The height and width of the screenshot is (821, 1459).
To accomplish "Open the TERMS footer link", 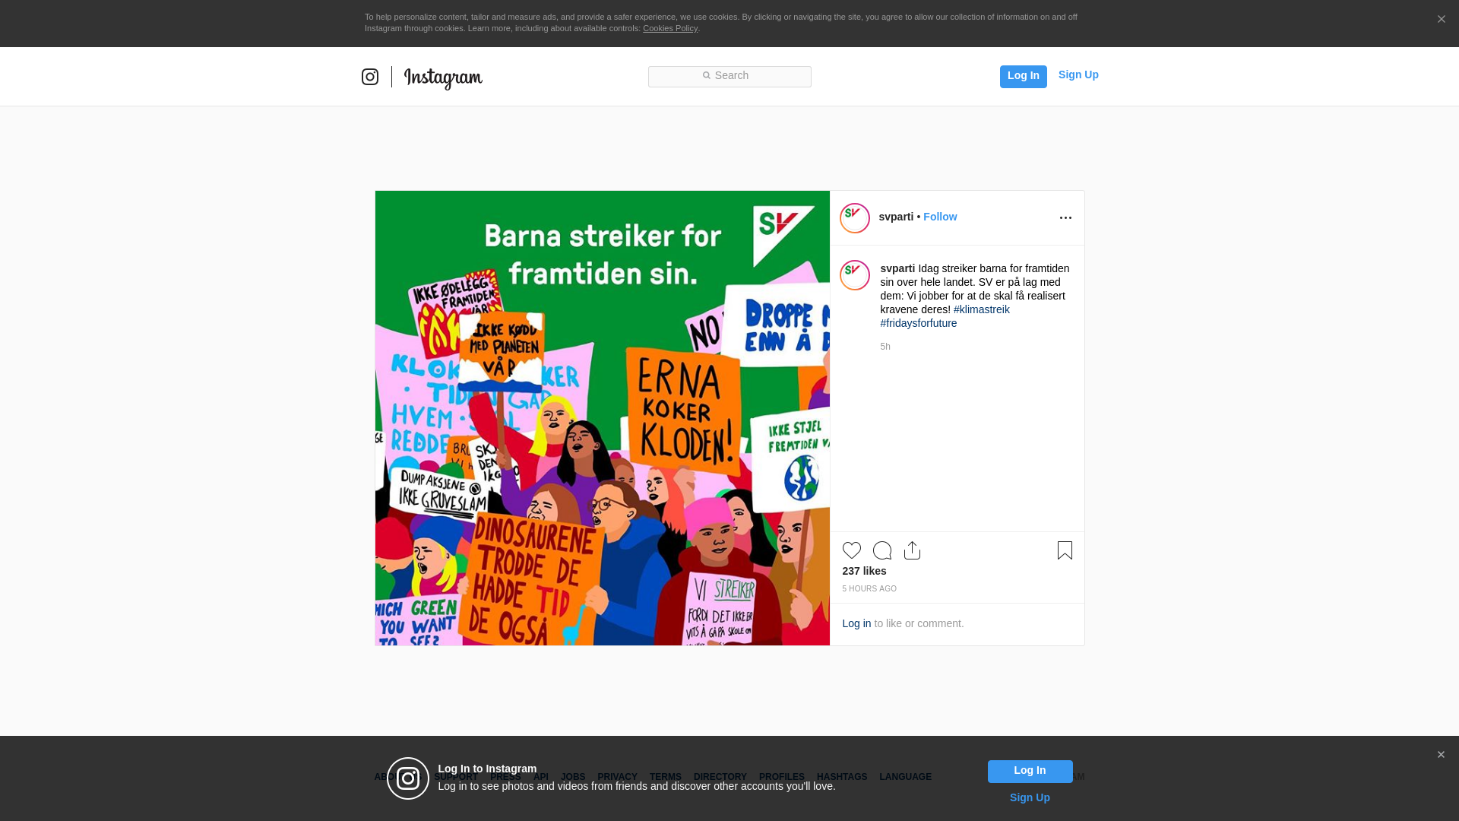I will (666, 777).
